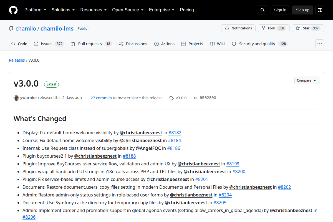Open the 27 commits link
Viewport: 333px width, 222px height.
coord(101,98)
